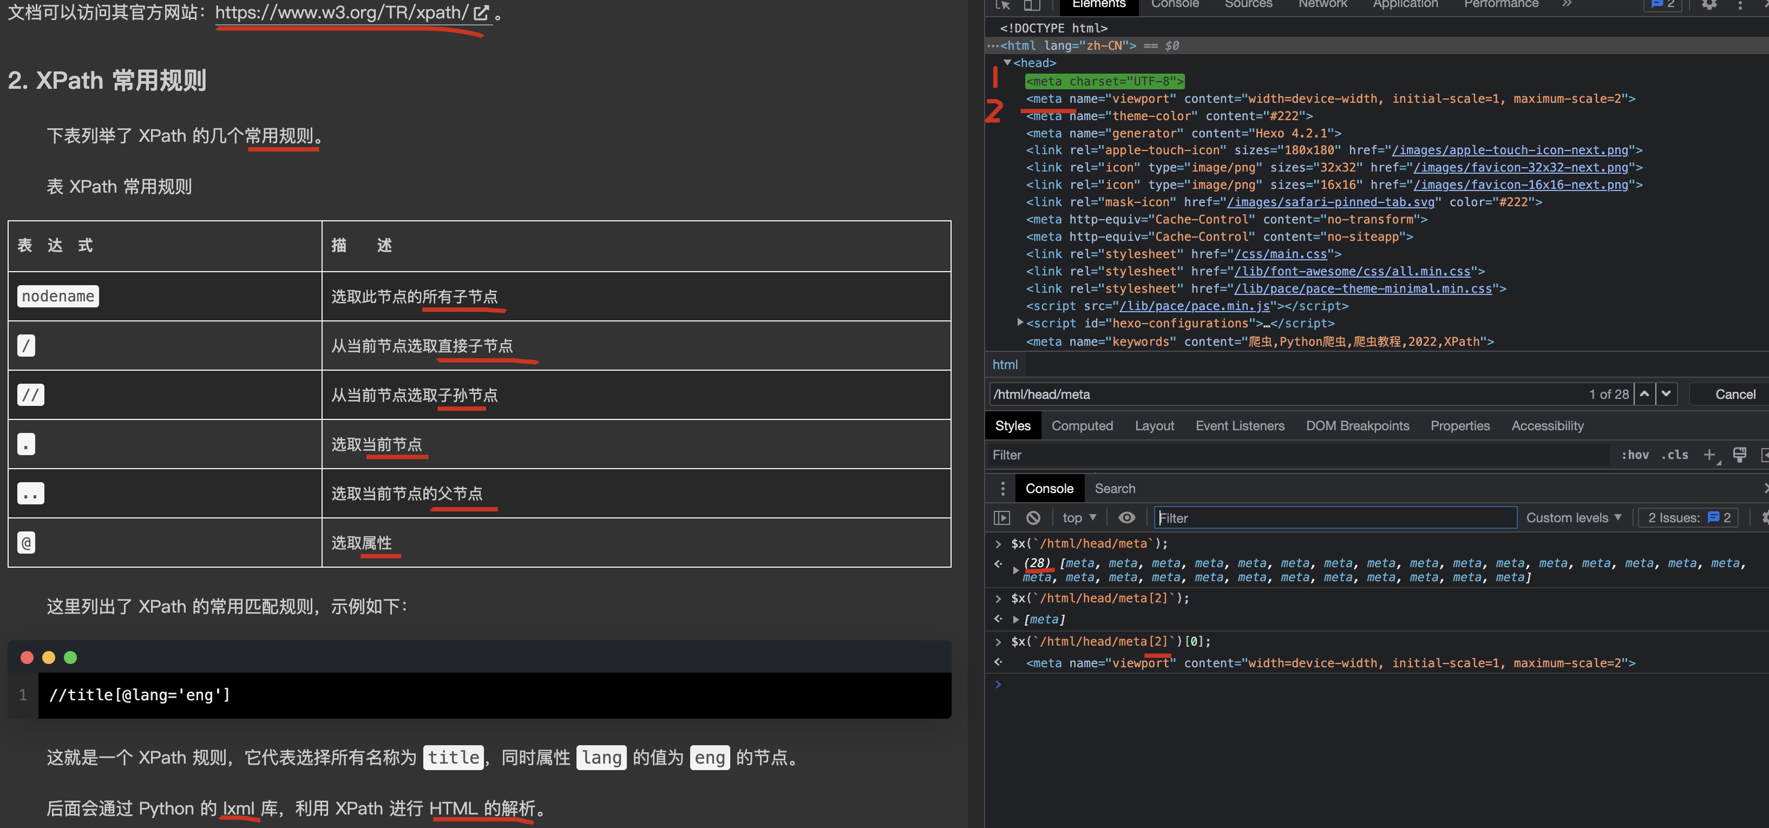Cancel the element search
The height and width of the screenshot is (828, 1769).
(1735, 394)
